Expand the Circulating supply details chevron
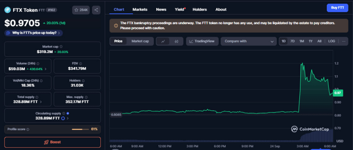The height and width of the screenshot is (150, 353). [x=68, y=118]
